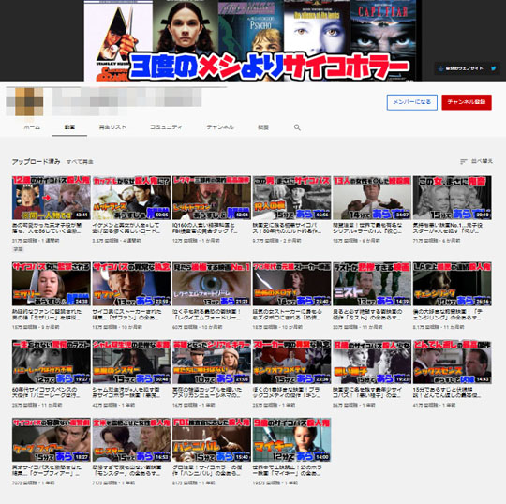Open the ミザリー video thumbnail
Screen dimensions: 506x504
pyautogui.click(x=52, y=284)
